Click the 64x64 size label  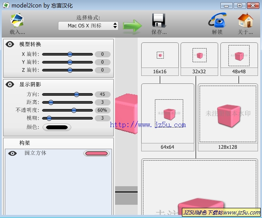[x=168, y=147]
